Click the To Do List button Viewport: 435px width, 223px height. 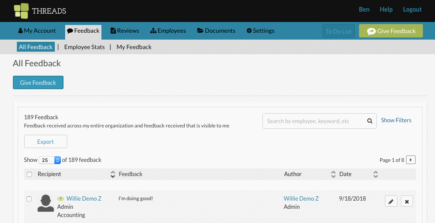coord(338,31)
